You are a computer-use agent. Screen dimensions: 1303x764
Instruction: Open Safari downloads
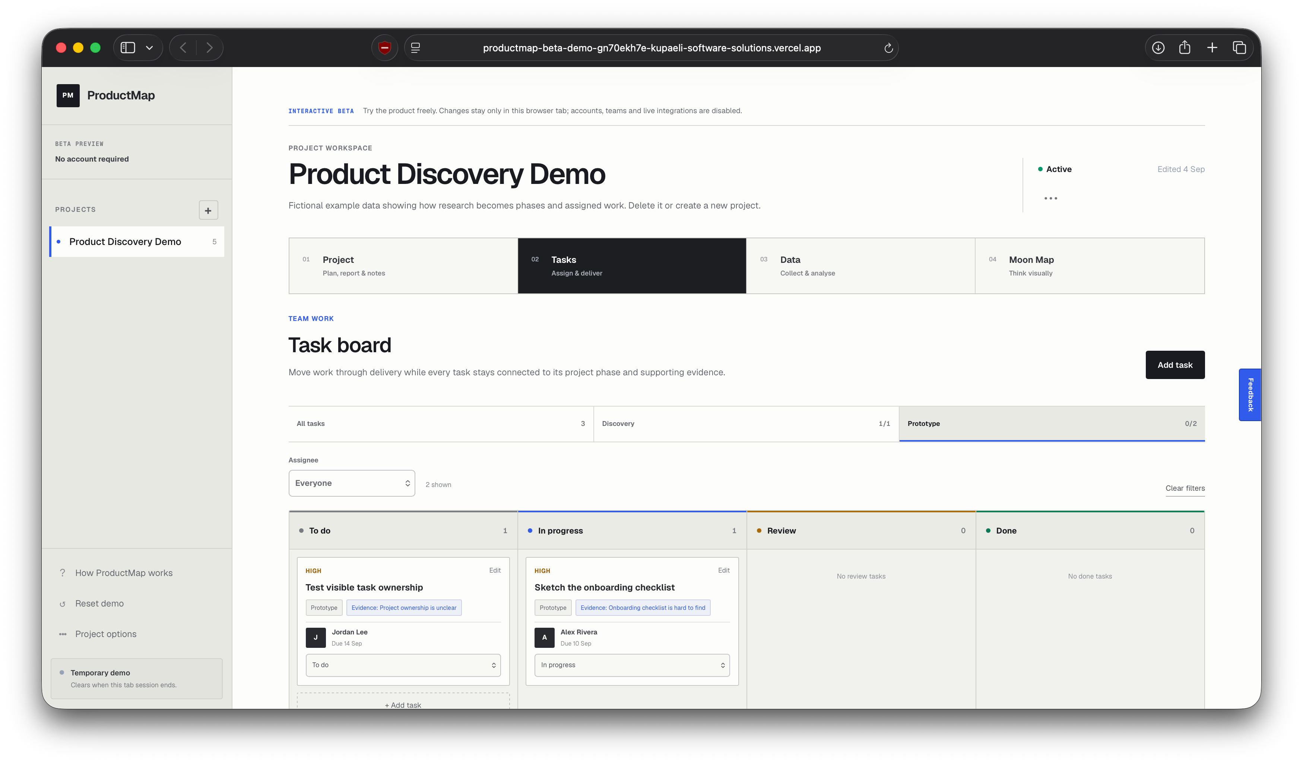[x=1158, y=48]
